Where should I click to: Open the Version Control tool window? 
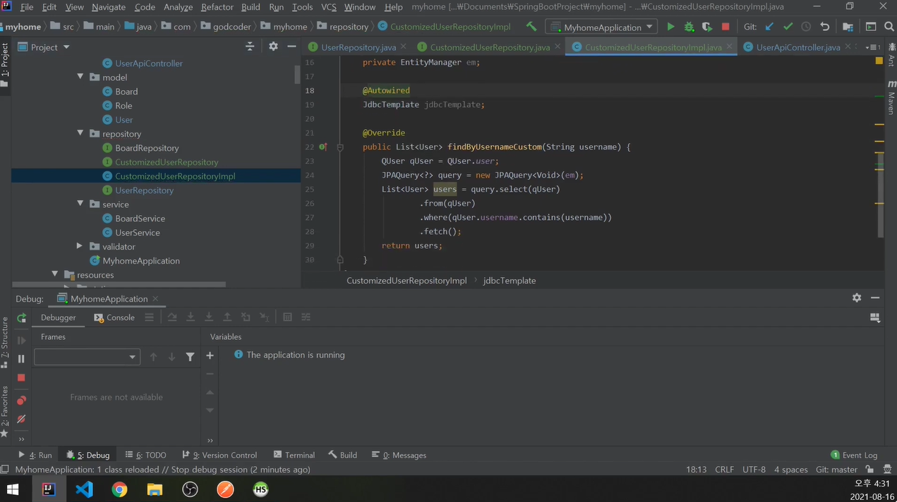coord(219,455)
